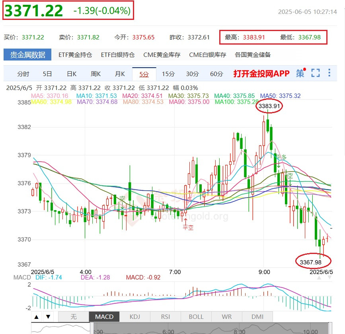Click the 今开 3375.65 value
The height and width of the screenshot is (334, 345).
point(144,37)
